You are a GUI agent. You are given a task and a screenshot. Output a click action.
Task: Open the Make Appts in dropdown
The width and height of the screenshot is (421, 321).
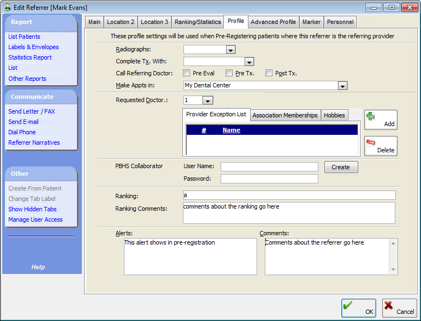[342, 86]
